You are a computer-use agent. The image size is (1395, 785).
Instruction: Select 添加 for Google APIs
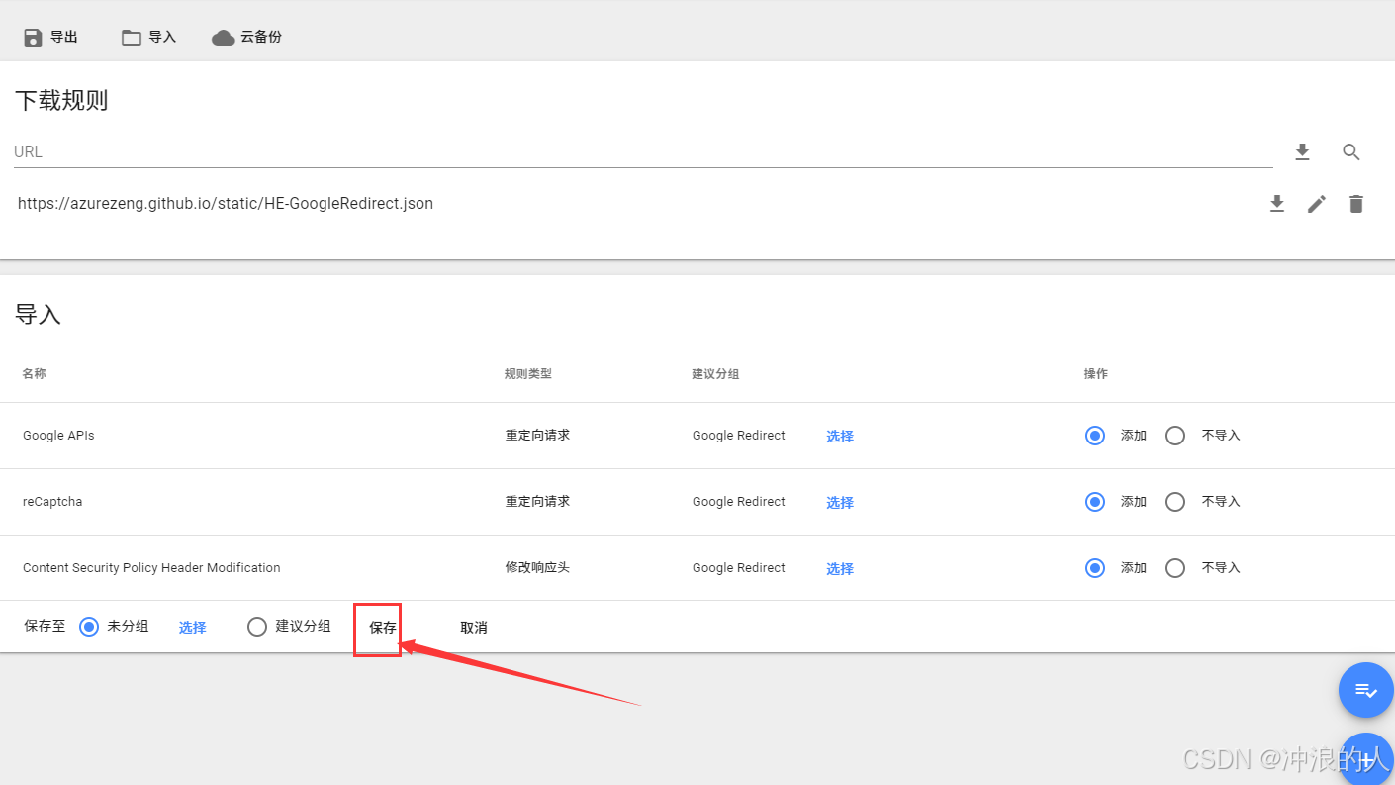(1095, 436)
